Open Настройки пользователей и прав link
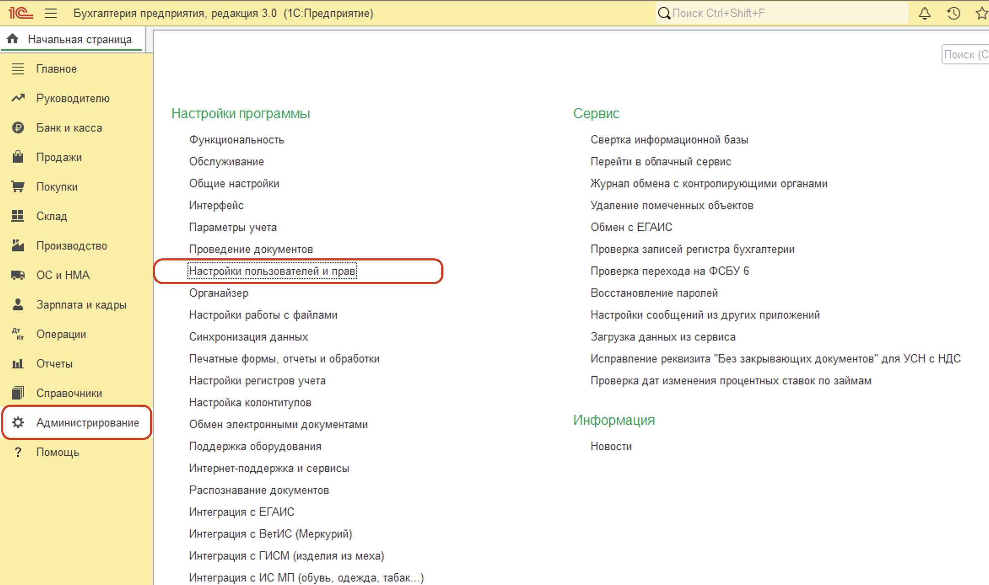Viewport: 989px width, 585px height. [272, 271]
